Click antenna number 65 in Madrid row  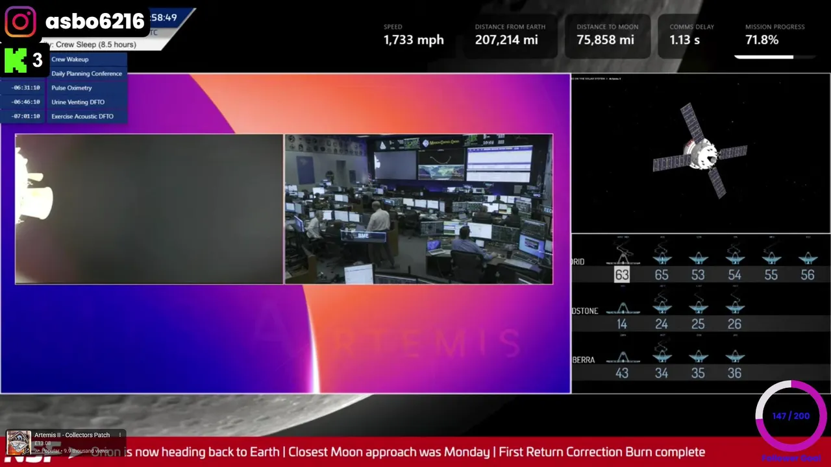662,275
